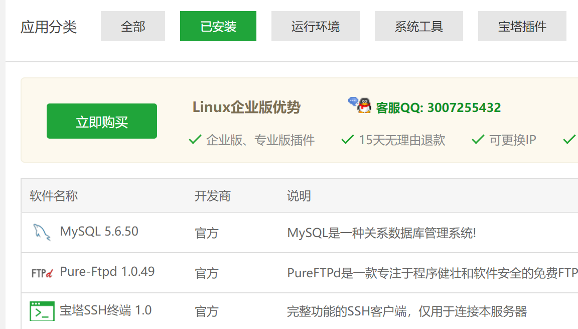Click the 立即购买 button
Viewport: 578px width, 329px height.
pyautogui.click(x=102, y=121)
